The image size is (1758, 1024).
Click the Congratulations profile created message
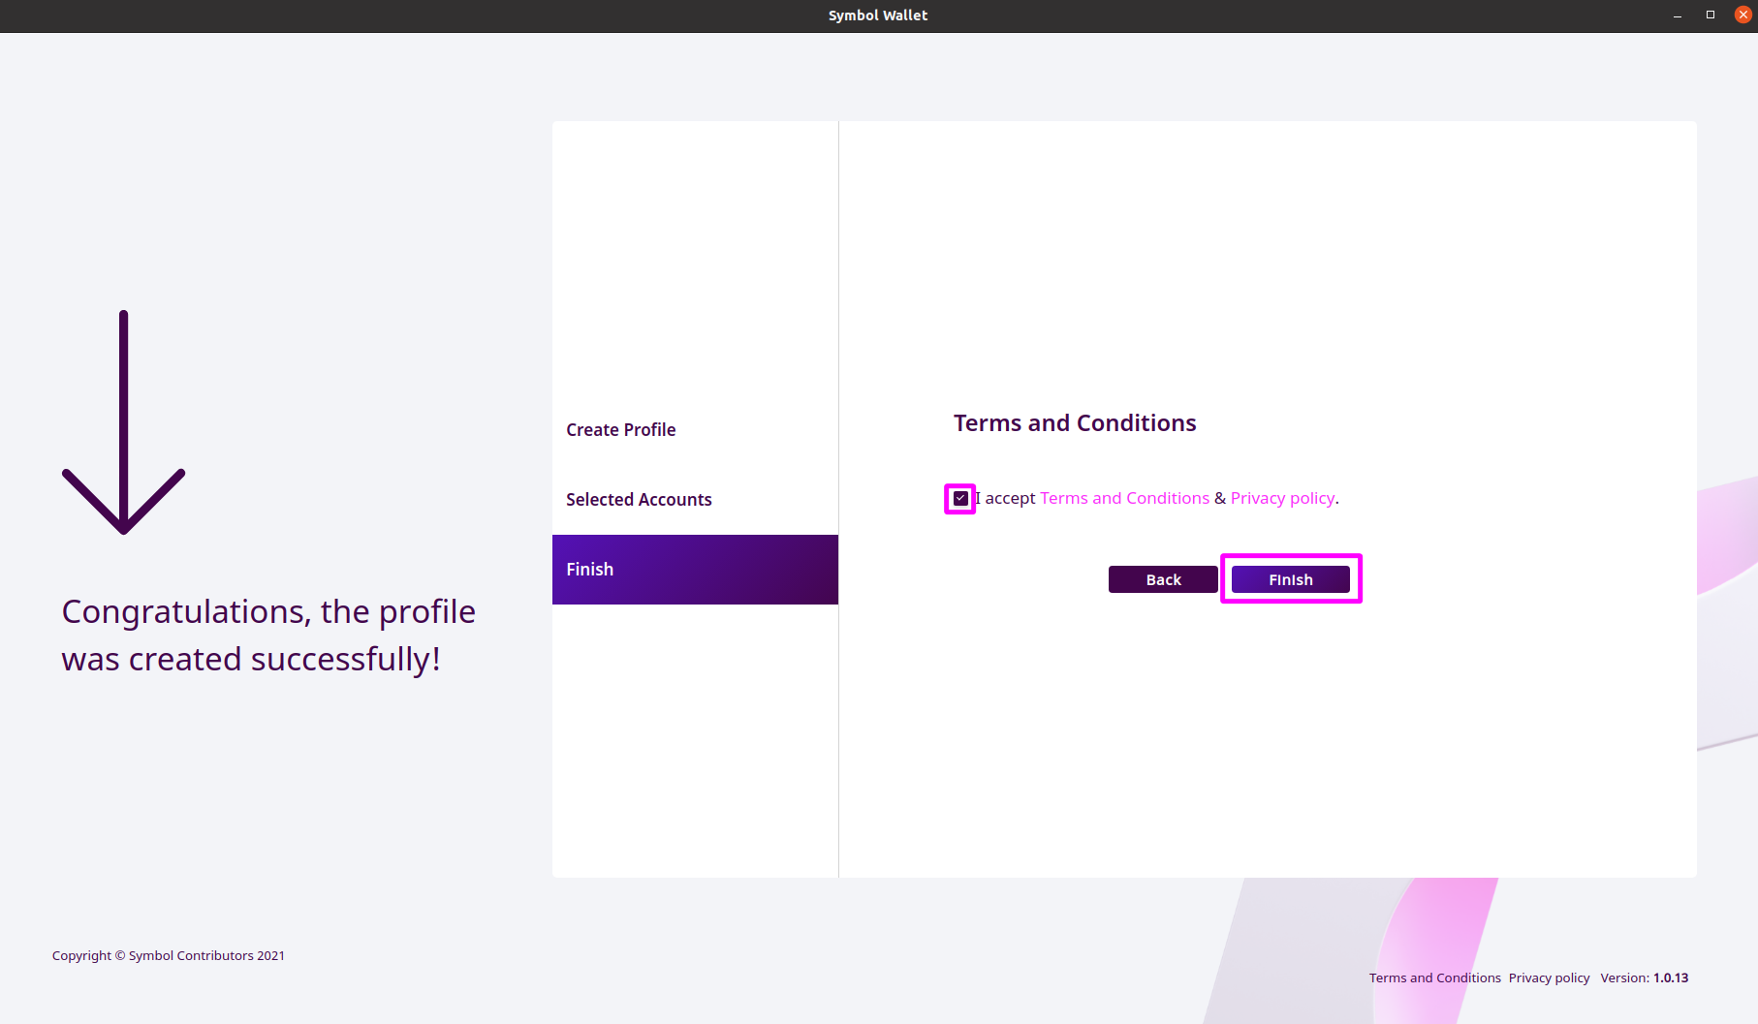268,636
